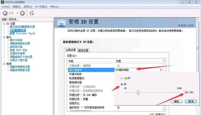Select the 线程优化 row
Image resolution: width=201 pixels, height=115 pixels.
(91, 103)
